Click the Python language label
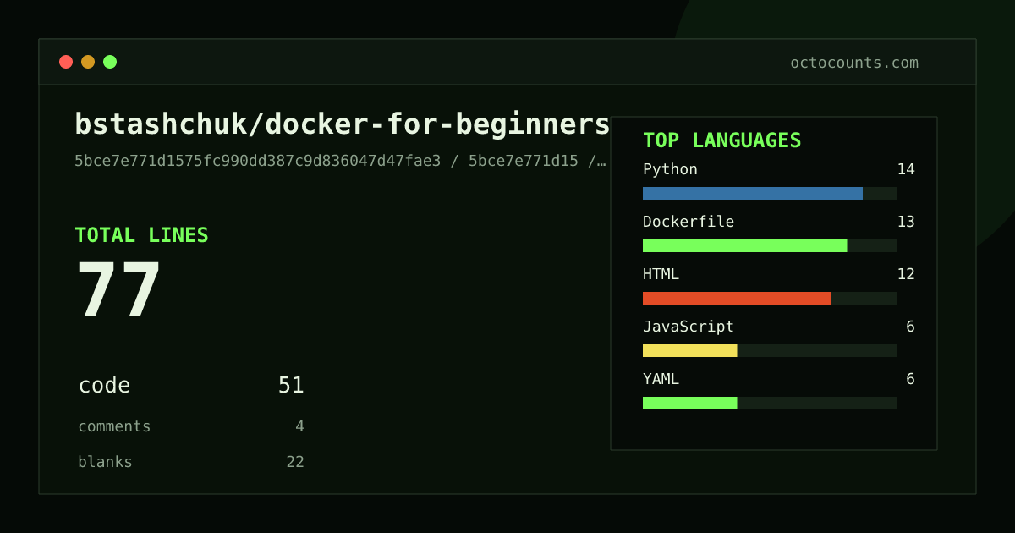1015x533 pixels. (x=670, y=169)
